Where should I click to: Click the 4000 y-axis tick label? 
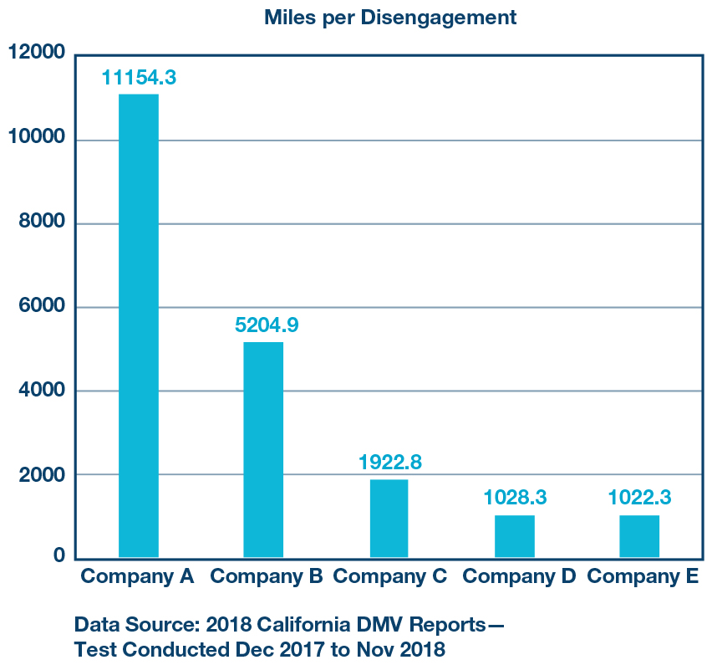tap(42, 390)
